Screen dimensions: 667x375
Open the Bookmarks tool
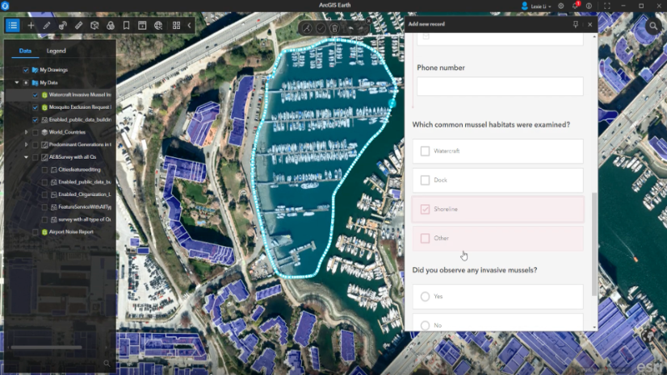126,25
